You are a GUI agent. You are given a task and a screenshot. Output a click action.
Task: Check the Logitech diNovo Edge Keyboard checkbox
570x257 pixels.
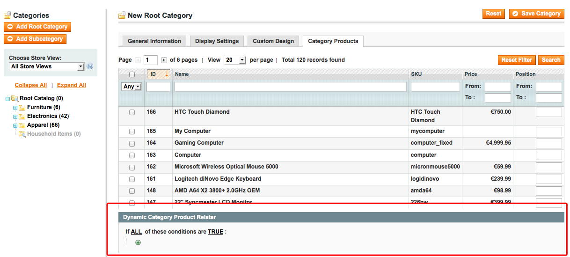tap(132, 179)
